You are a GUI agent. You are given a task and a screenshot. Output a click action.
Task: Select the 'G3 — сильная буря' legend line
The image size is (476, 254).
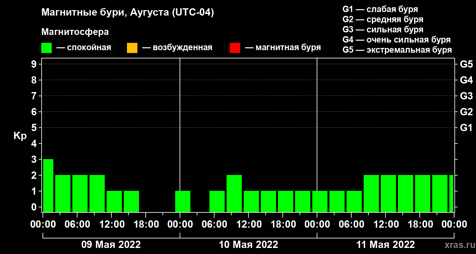pos(383,30)
